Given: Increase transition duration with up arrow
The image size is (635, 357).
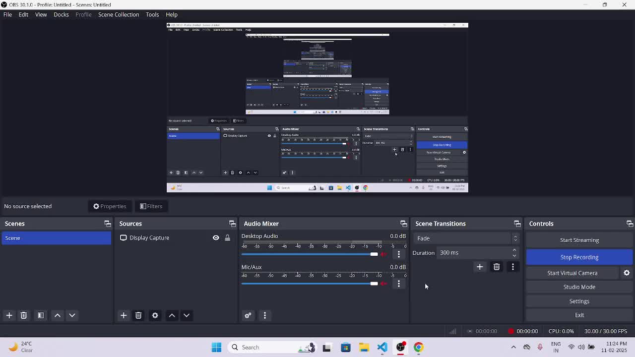Looking at the screenshot, I should coord(514,250).
